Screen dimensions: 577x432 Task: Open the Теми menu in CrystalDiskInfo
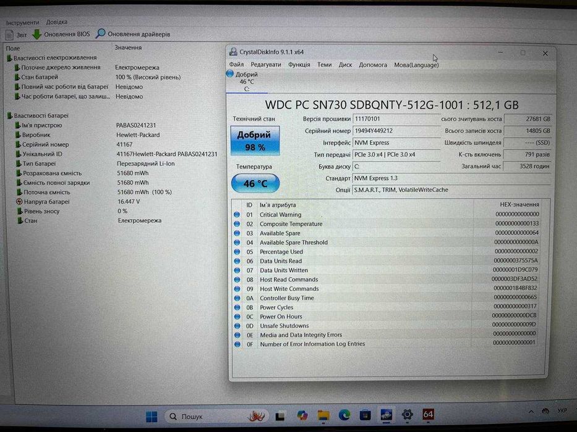[324, 65]
